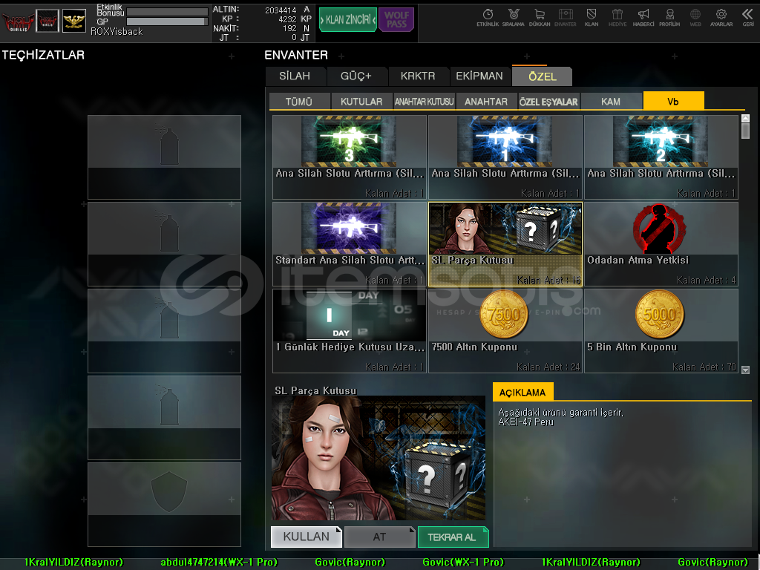
Task: Open the Etkinlik clock icon
Action: click(488, 18)
